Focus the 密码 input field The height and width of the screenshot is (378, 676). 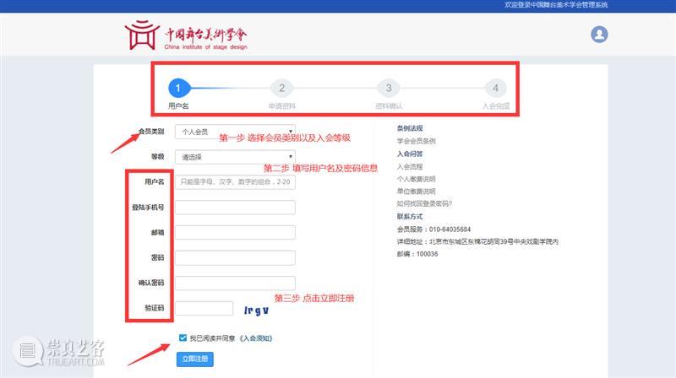[235, 257]
